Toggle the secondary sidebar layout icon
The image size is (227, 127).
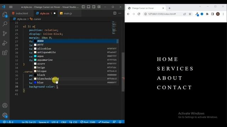pyautogui.click(x=94, y=7)
